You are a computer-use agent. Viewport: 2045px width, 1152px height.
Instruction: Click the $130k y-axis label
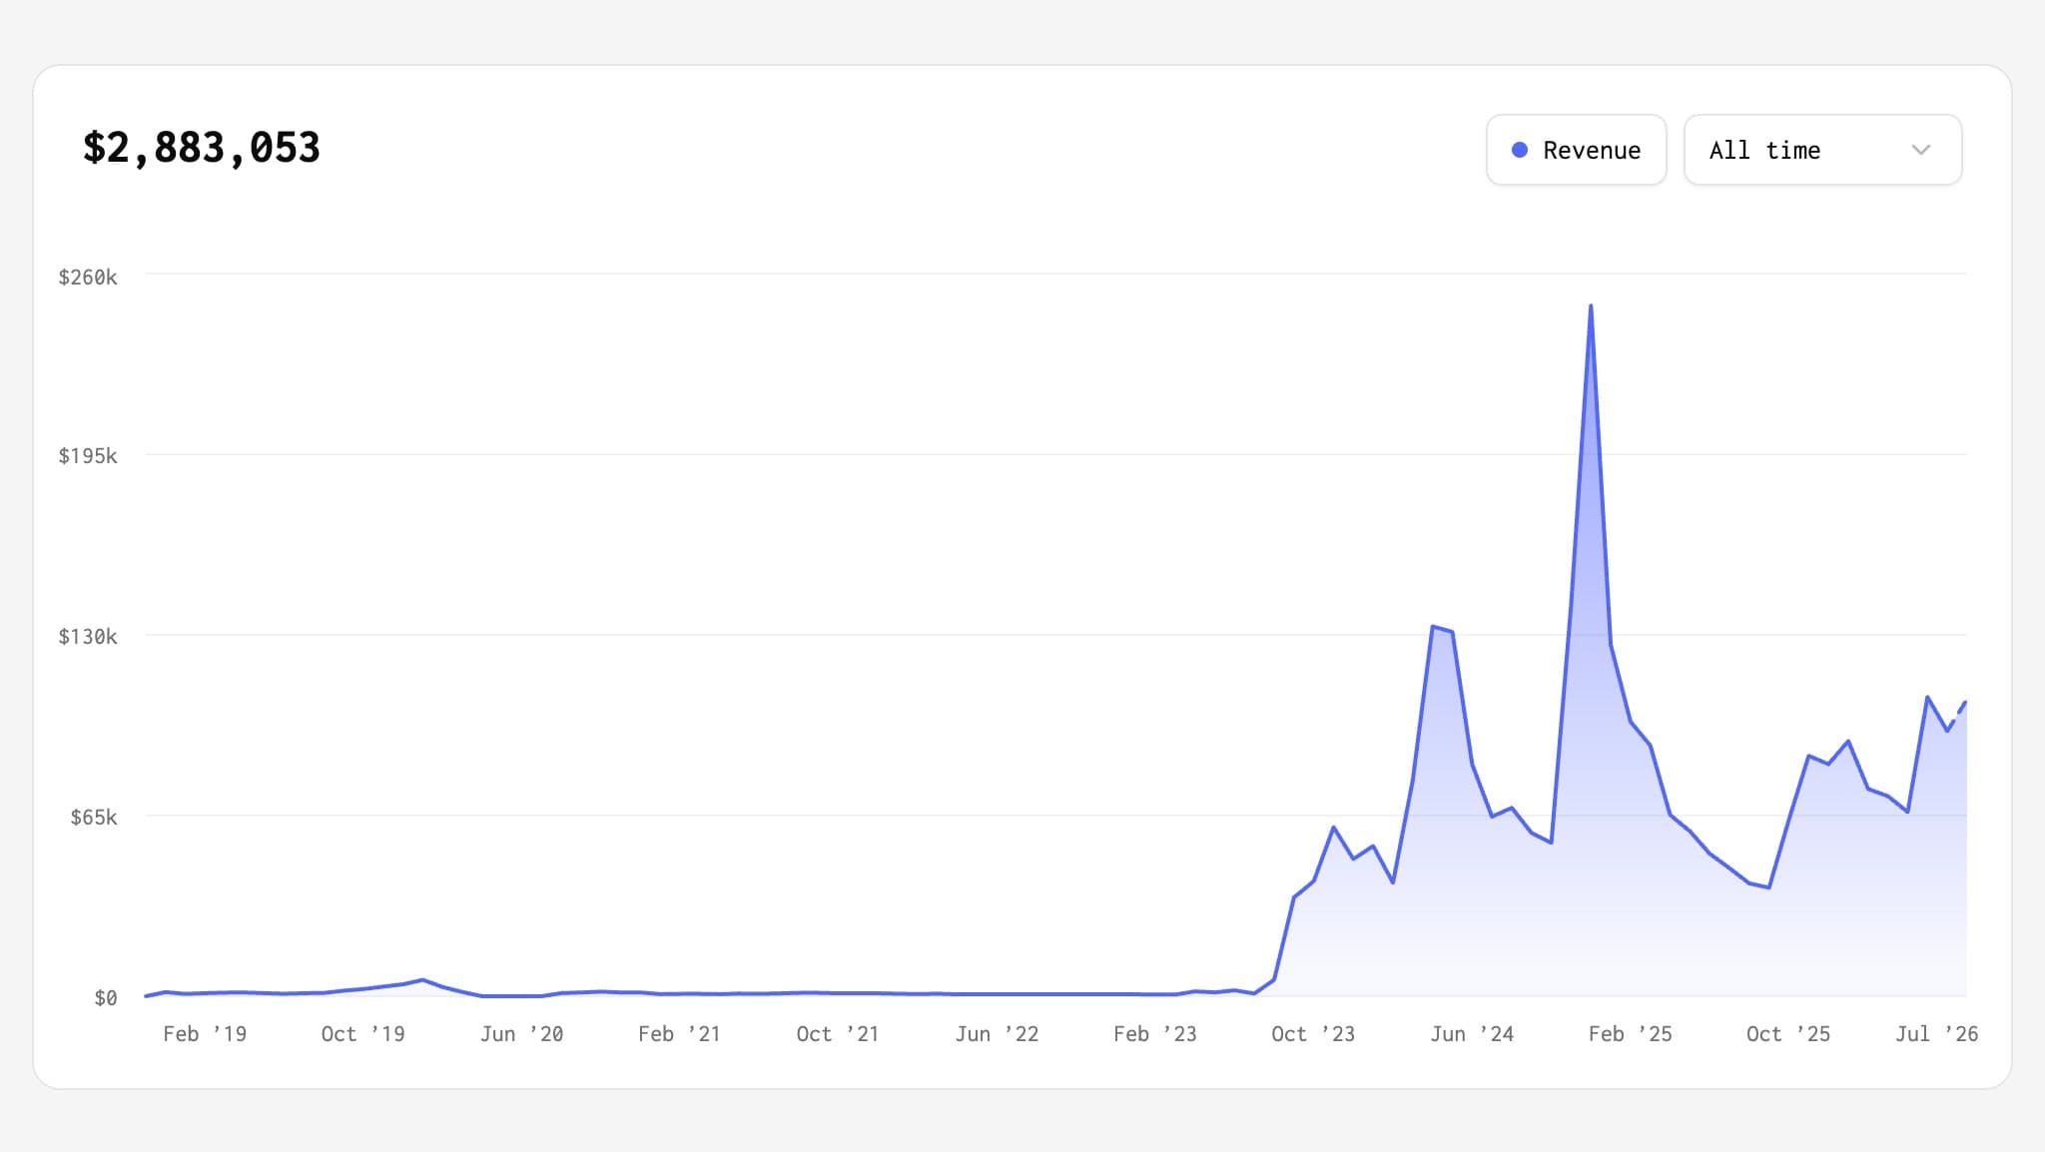[x=88, y=637]
